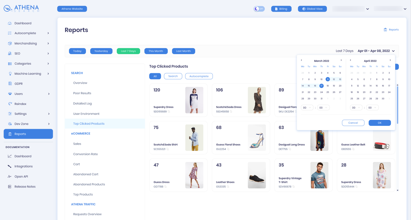Click the Integrations plug icon
This screenshot has width=411, height=220.
coord(10,166)
